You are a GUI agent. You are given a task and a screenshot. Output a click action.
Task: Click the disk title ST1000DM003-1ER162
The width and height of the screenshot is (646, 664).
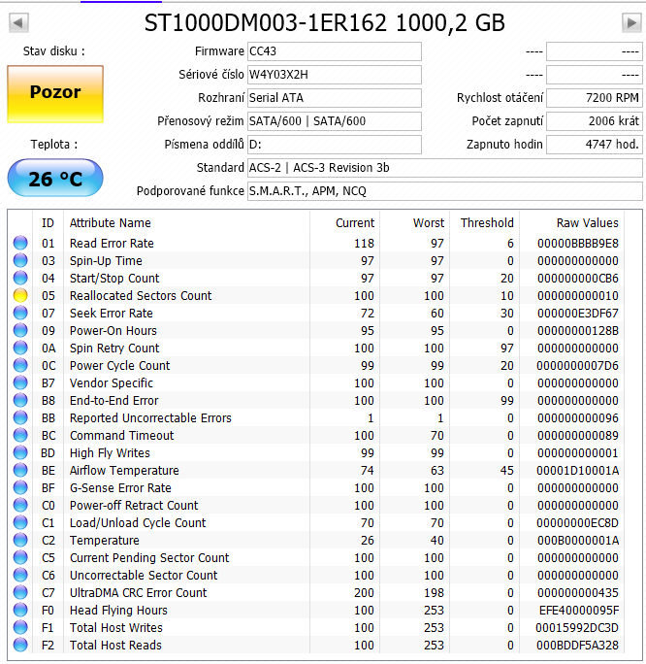pos(324,23)
